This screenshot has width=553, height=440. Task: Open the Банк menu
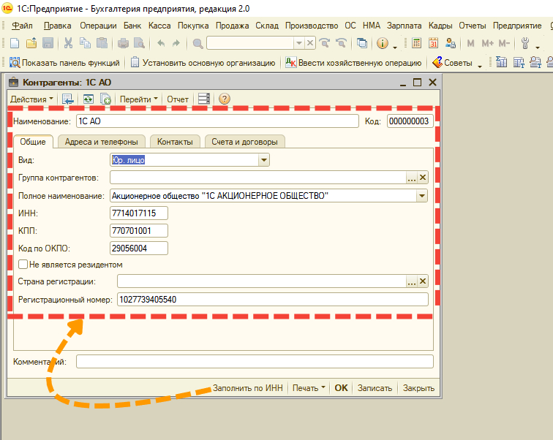click(132, 26)
